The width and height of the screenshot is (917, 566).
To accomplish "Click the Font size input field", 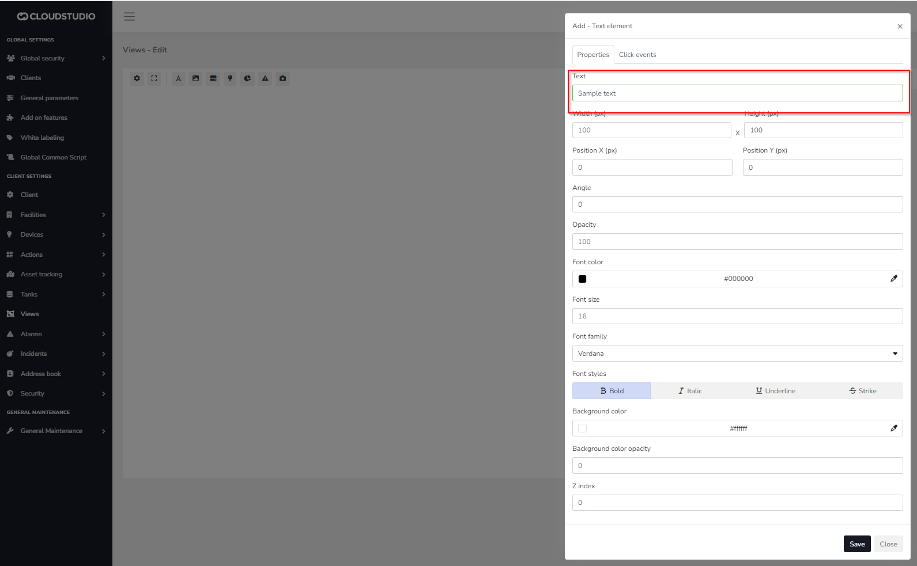I will [x=737, y=316].
